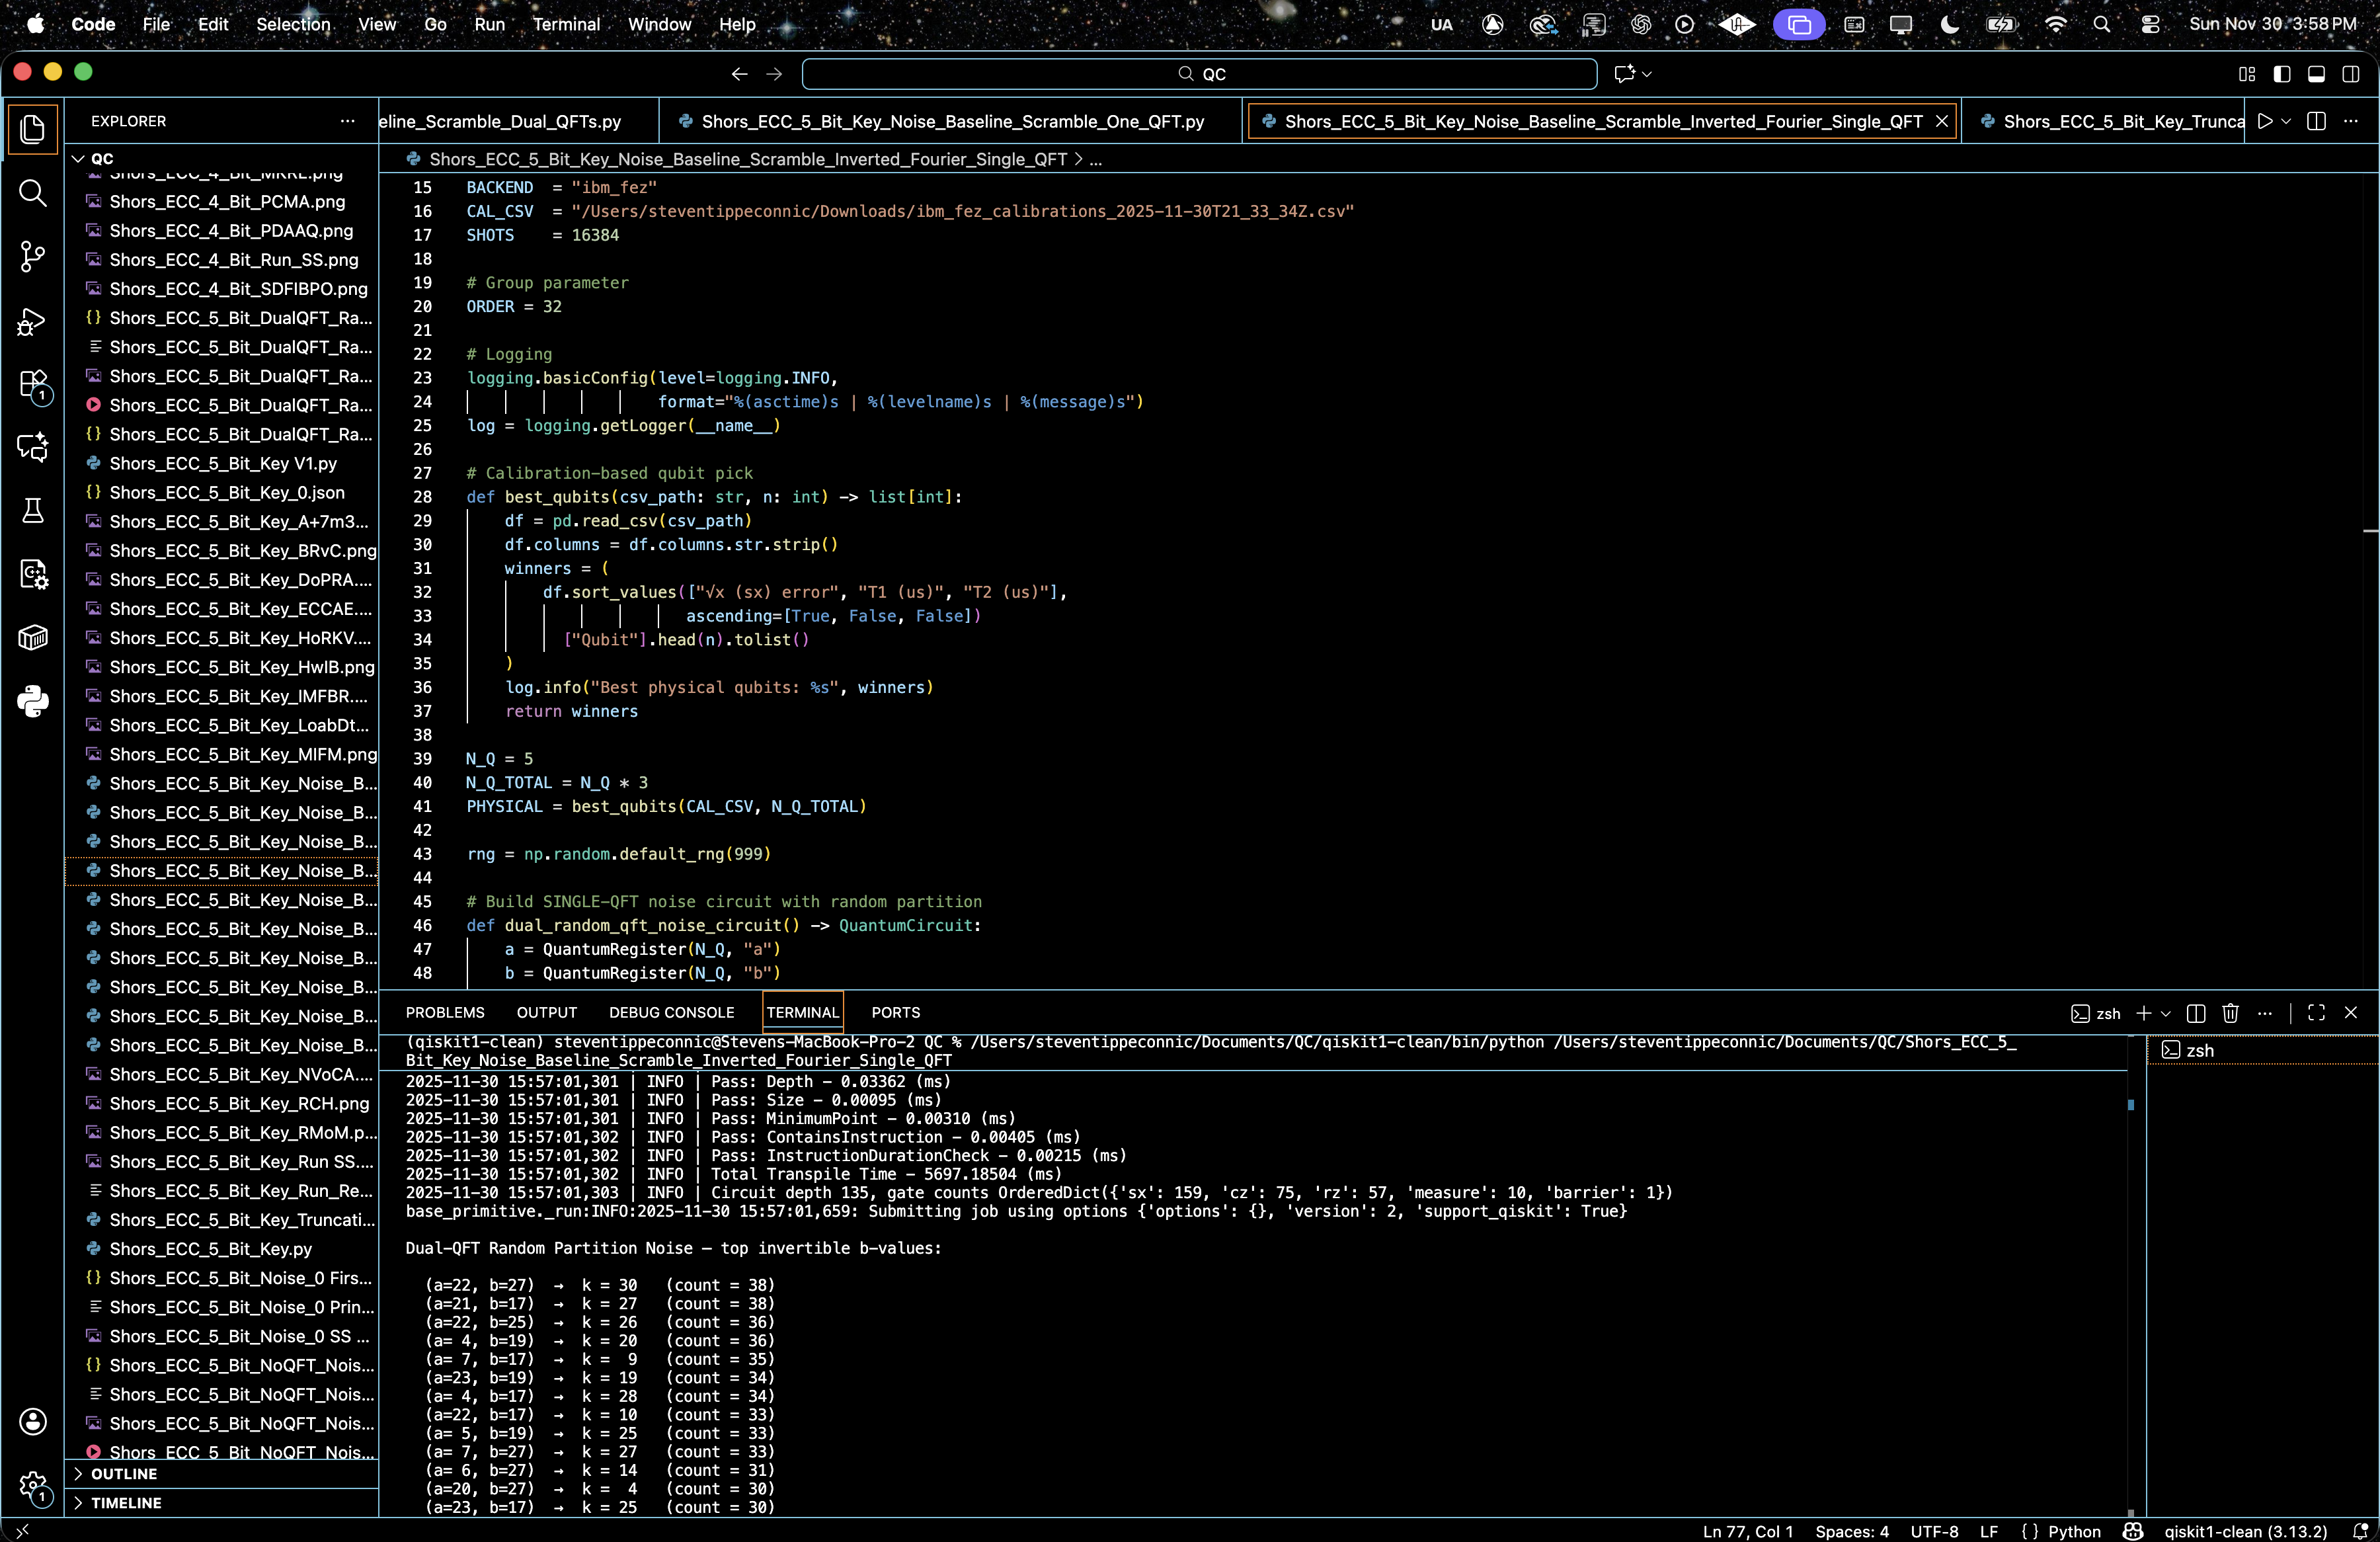
Task: Click qiskit1-clean interpreter in status bar
Action: [2245, 1531]
